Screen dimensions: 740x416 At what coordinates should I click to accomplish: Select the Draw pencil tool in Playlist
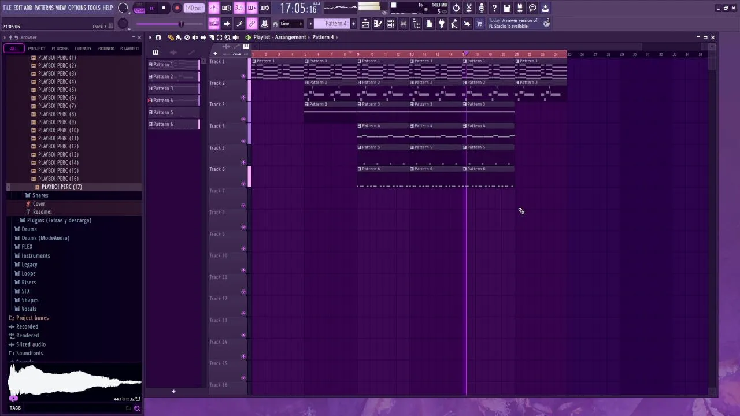171,38
